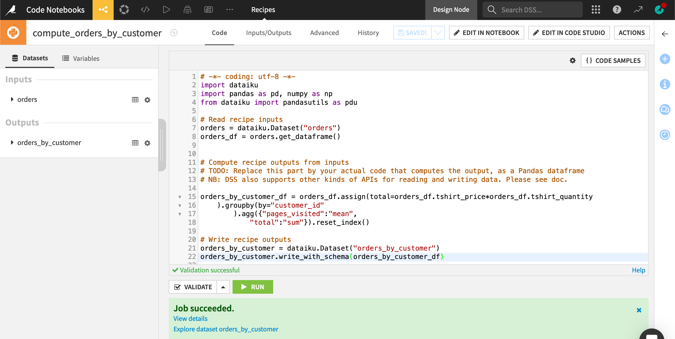Expand the orders_by_customer output dataset

[x=12, y=142]
